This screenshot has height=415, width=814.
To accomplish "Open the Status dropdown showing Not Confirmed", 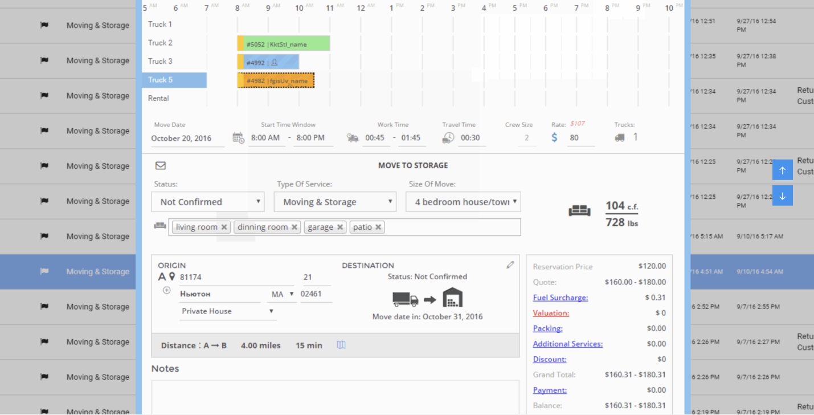I will (x=208, y=202).
